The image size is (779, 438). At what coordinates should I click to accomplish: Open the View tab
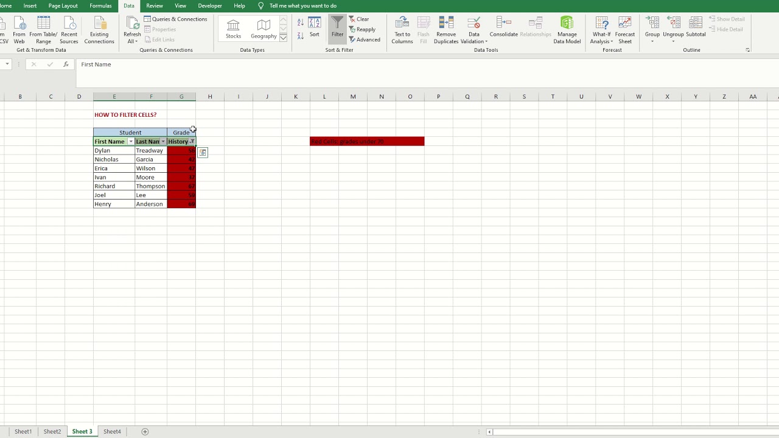[x=181, y=5]
